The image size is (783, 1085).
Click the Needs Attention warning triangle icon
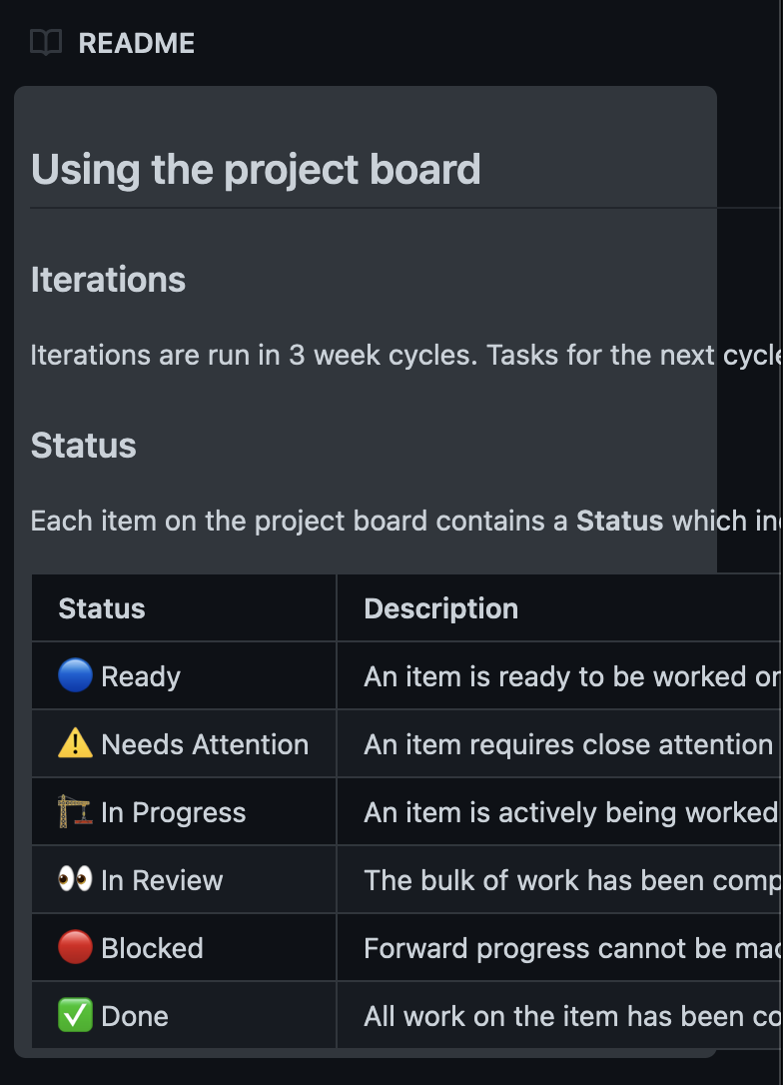75,744
